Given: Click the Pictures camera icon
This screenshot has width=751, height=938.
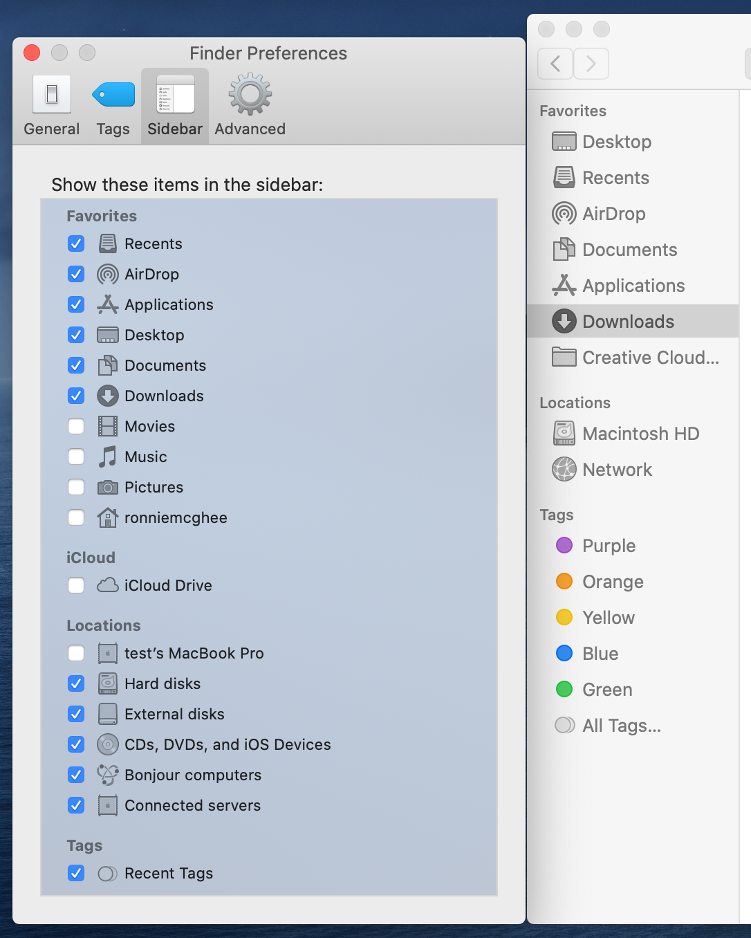Looking at the screenshot, I should coord(107,488).
